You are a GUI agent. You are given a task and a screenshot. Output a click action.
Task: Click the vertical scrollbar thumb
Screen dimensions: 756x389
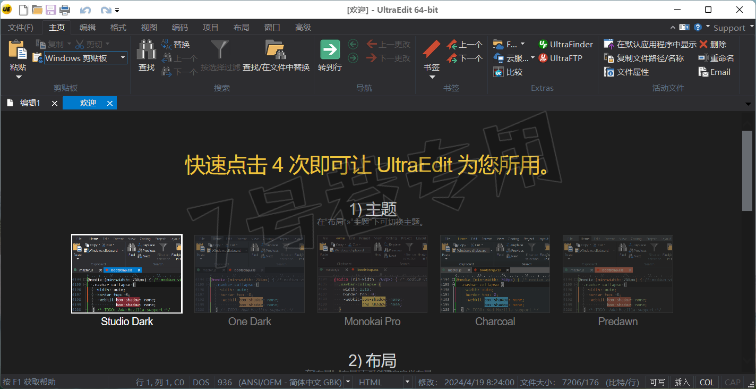point(747,171)
